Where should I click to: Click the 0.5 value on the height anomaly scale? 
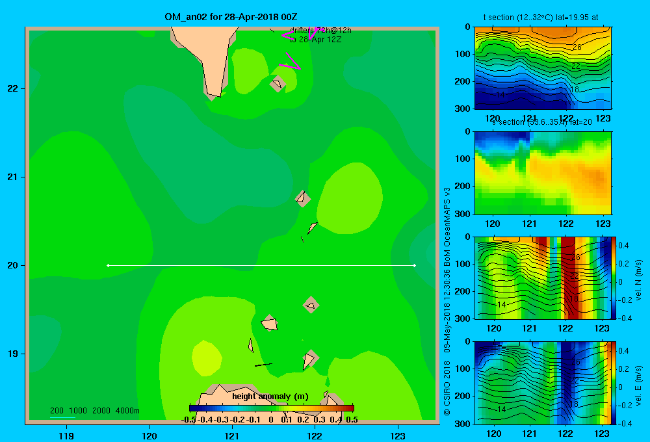[352, 420]
